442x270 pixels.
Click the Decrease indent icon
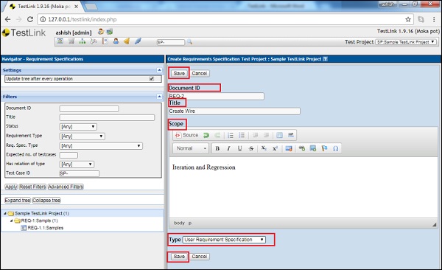click(256, 135)
